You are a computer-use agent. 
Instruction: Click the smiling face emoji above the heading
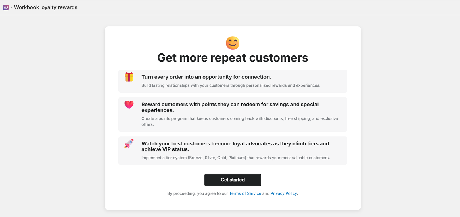pyautogui.click(x=233, y=43)
